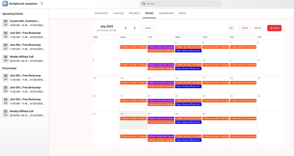Open Current GHL Customer event on August 5
This screenshot has width=294, height=156.
coord(161,136)
